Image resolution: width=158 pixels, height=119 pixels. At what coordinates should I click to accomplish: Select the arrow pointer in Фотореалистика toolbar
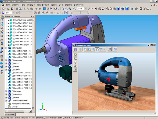pos(80,49)
